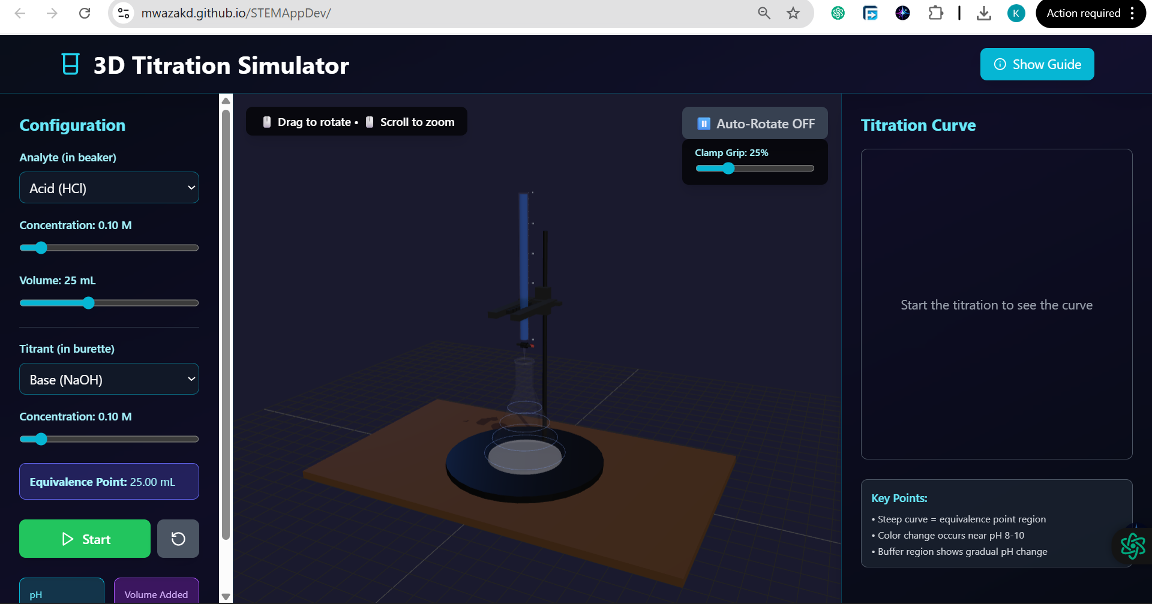Click the 3D Titration Simulator title
Image resolution: width=1152 pixels, height=604 pixels.
click(x=221, y=65)
